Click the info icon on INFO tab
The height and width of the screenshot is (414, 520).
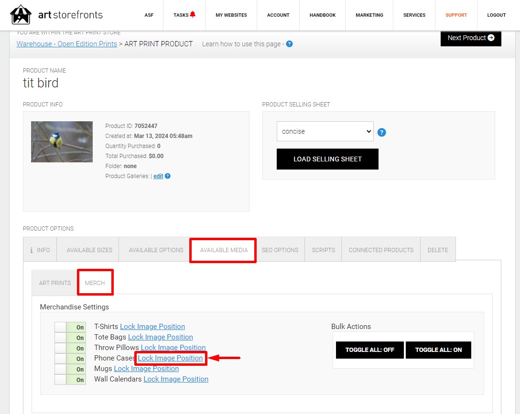(x=32, y=250)
